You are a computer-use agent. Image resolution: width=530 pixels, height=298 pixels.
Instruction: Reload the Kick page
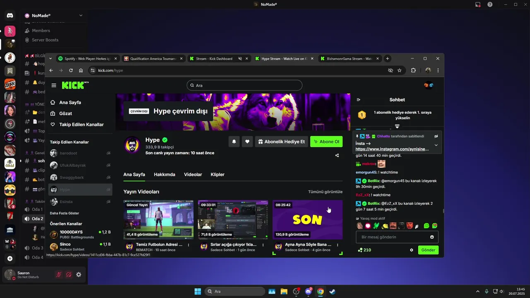(71, 70)
